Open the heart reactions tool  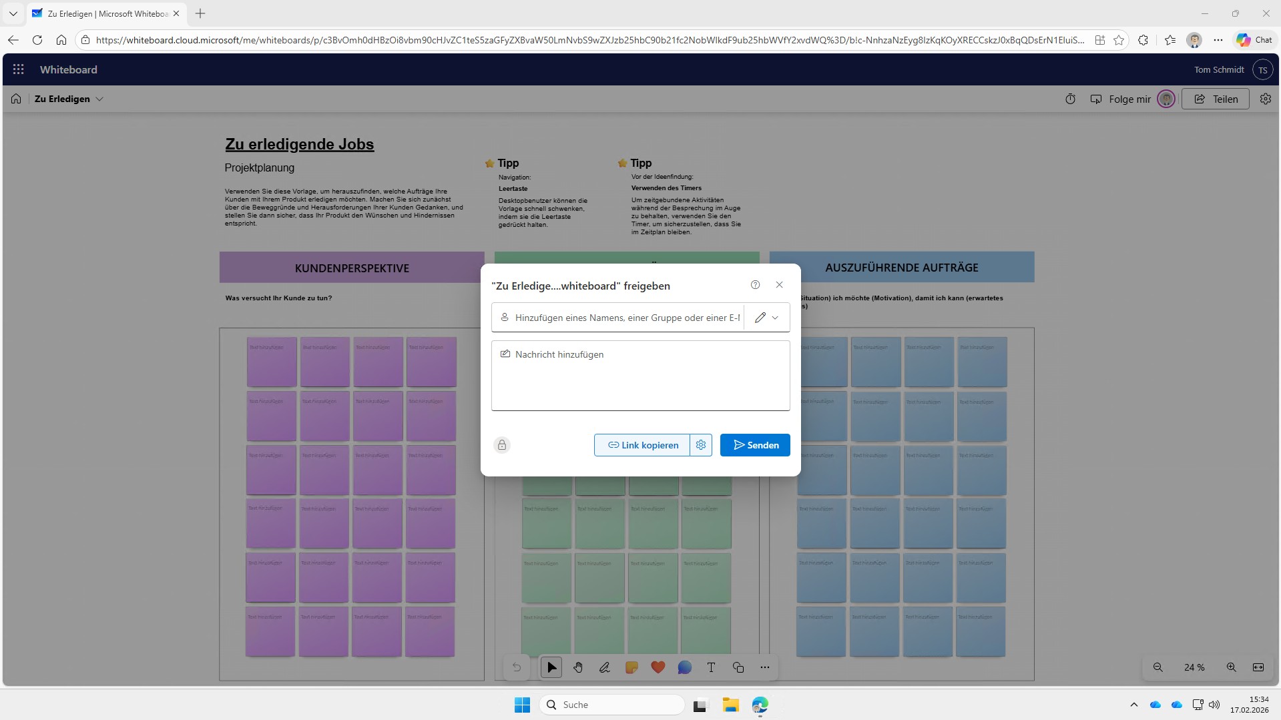pyautogui.click(x=658, y=667)
